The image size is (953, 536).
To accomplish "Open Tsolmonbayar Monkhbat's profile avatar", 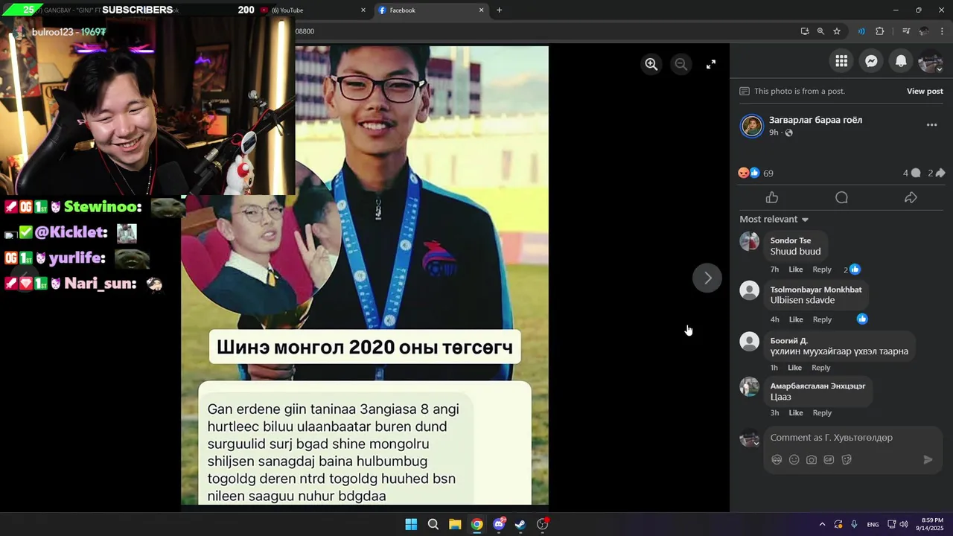I will (749, 291).
